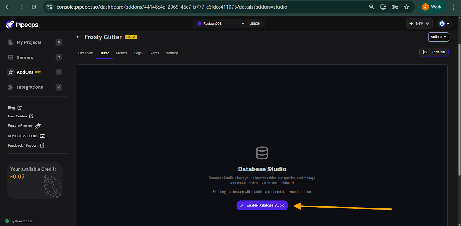Open the Events tab
461x226 pixels.
(154, 53)
